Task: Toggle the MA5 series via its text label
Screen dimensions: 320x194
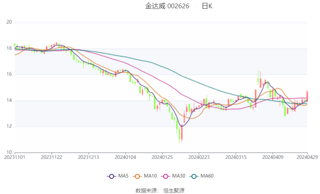Action: (123, 176)
